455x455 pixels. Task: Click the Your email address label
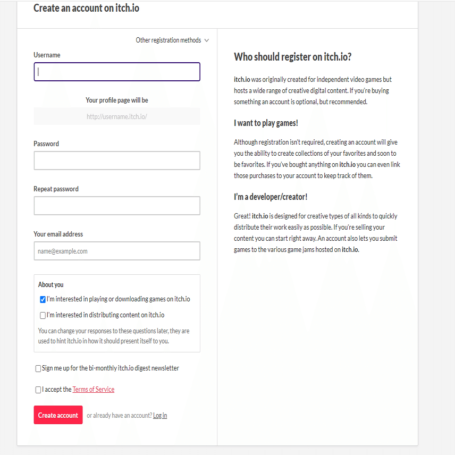[58, 234]
